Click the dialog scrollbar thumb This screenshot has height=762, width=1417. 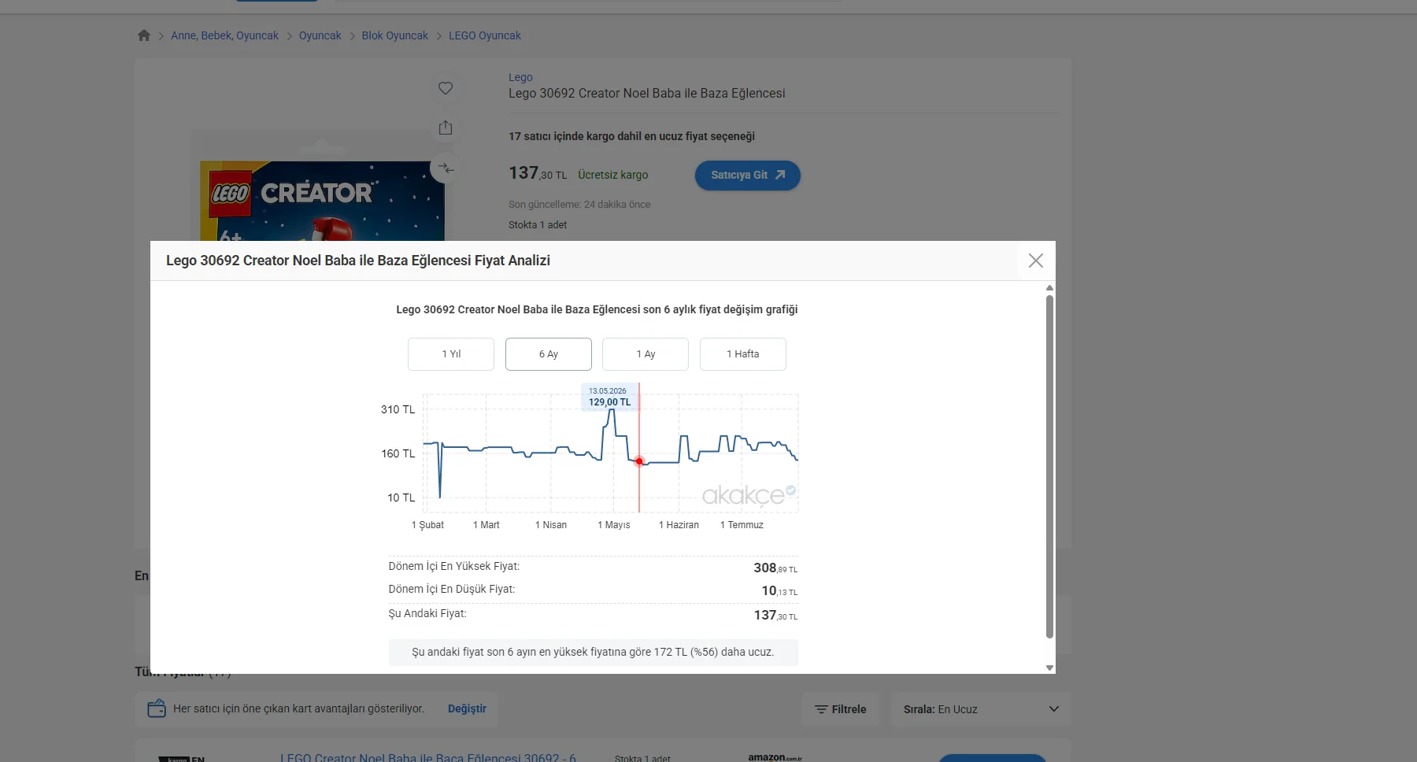(1049, 466)
